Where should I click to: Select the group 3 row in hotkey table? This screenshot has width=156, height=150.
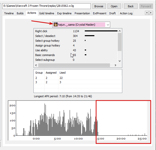[x=78, y=82]
